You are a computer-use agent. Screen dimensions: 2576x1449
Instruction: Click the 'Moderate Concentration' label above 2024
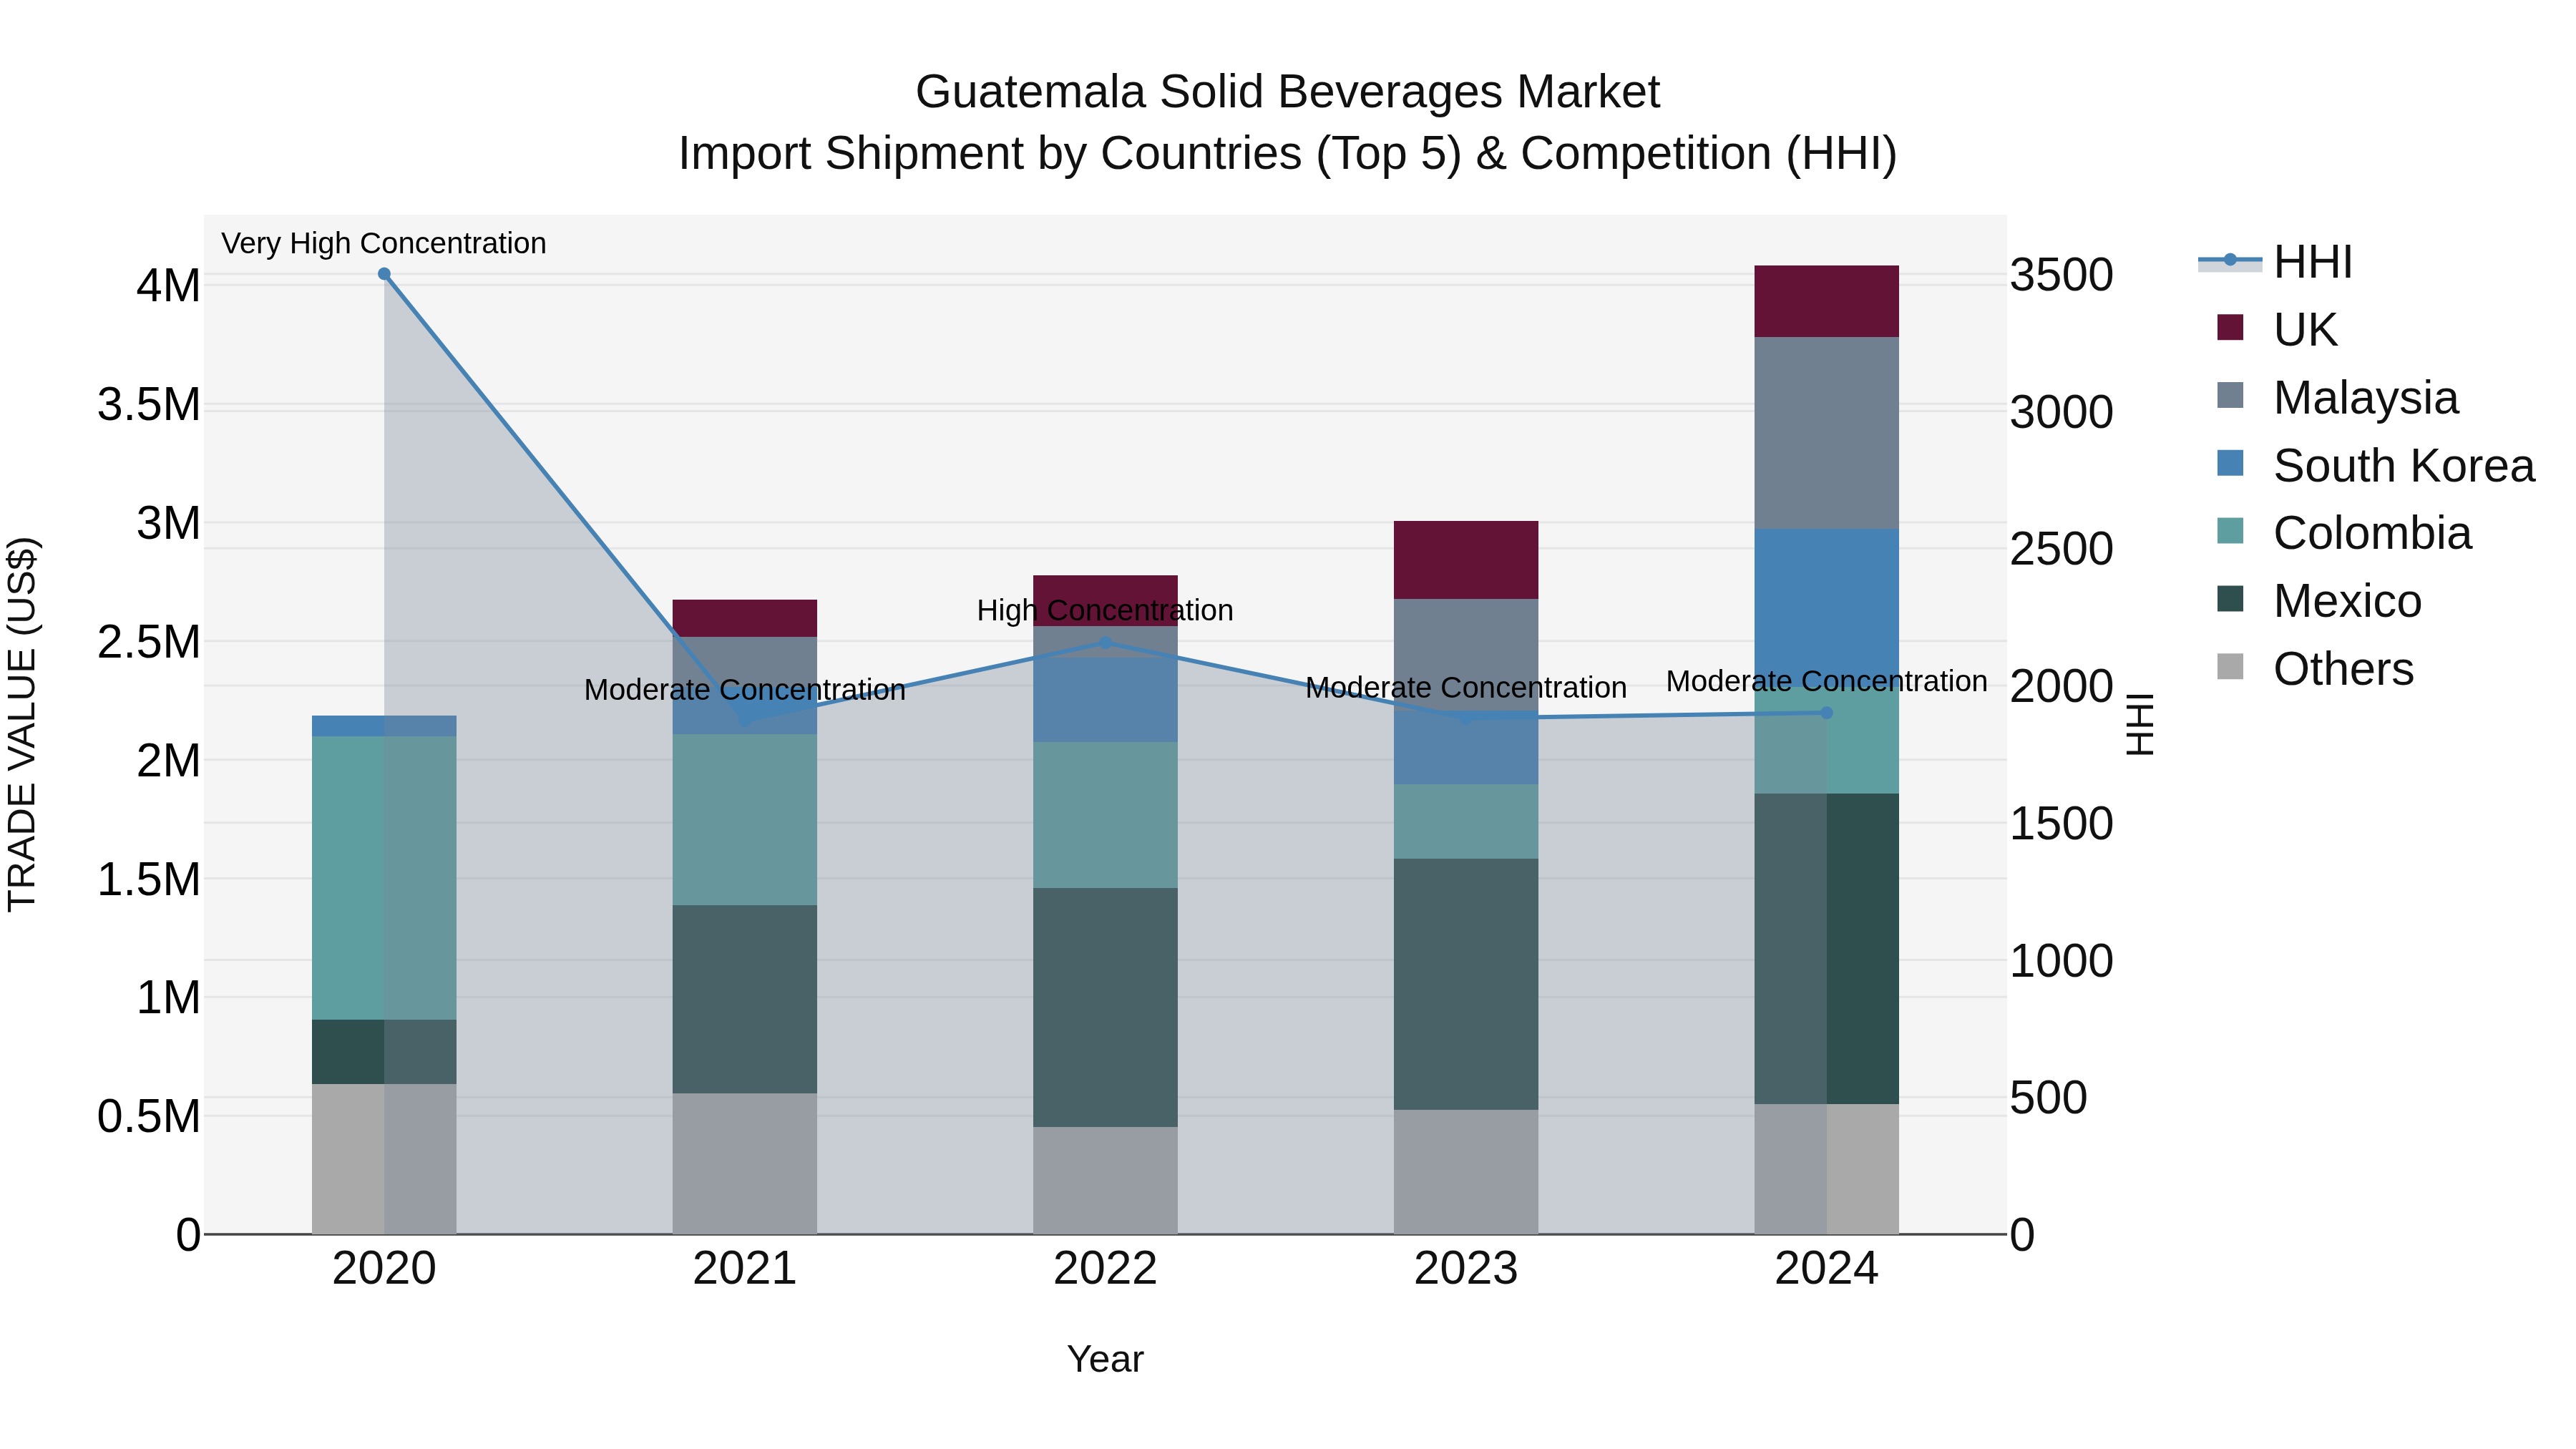1826,681
